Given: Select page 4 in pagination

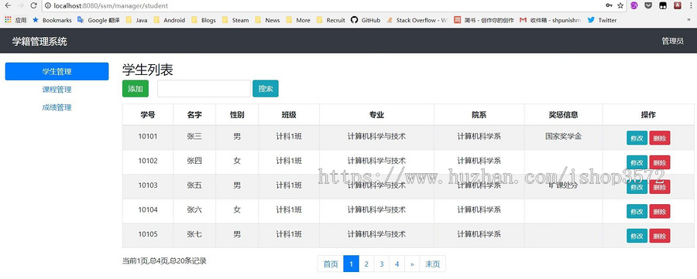Looking at the screenshot, I should 397,264.
